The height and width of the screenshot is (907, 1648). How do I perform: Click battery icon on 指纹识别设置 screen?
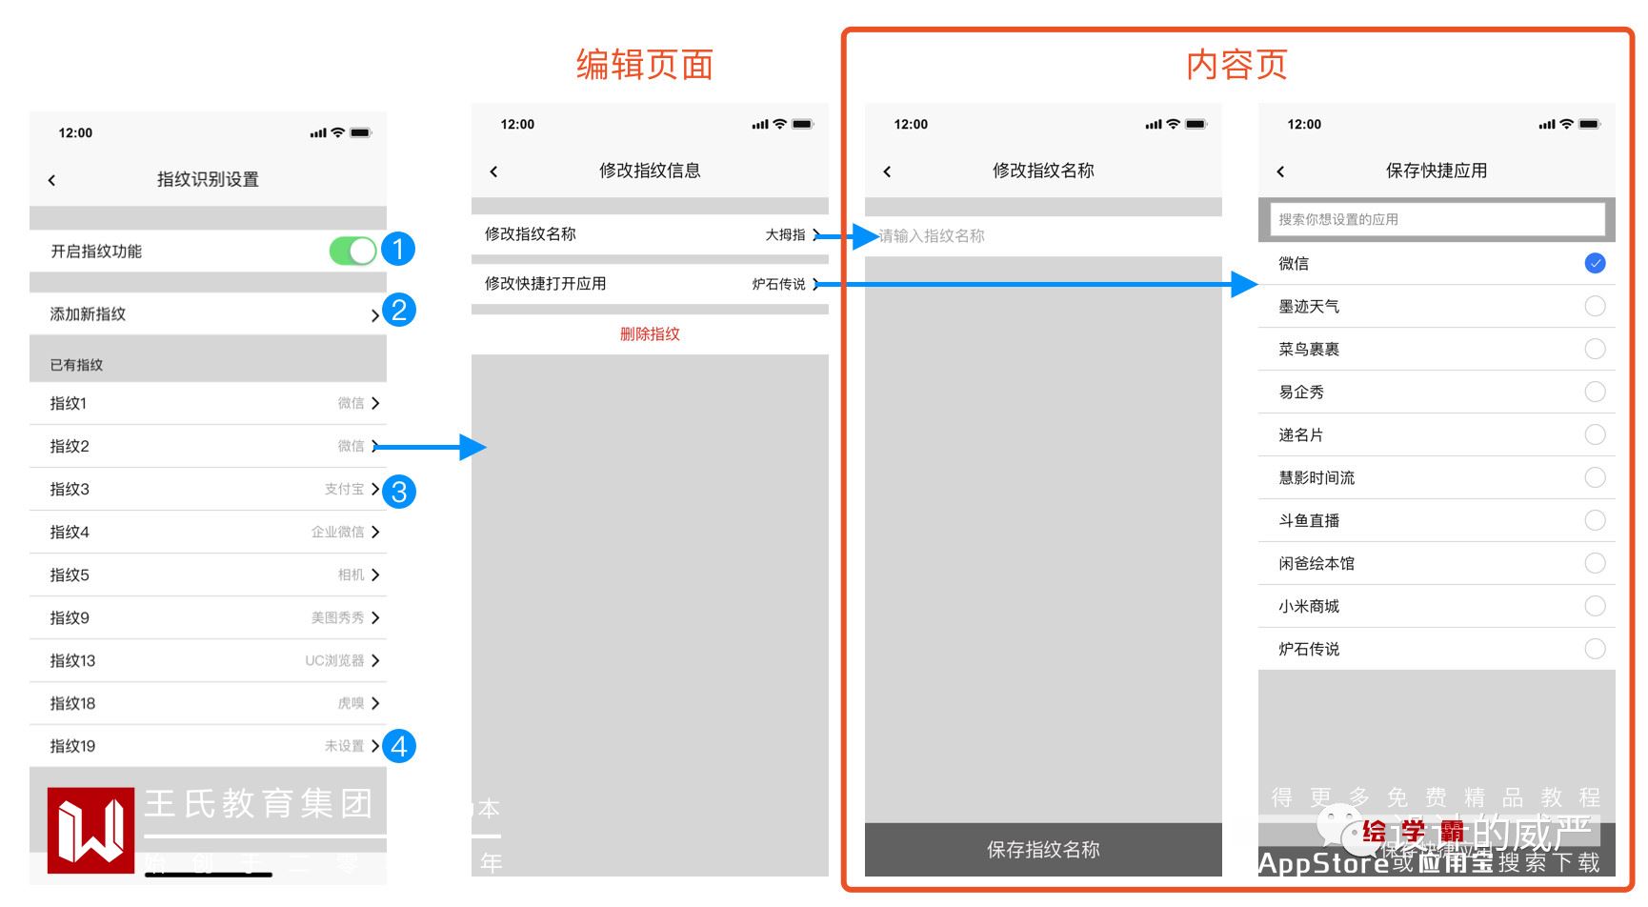click(x=360, y=132)
